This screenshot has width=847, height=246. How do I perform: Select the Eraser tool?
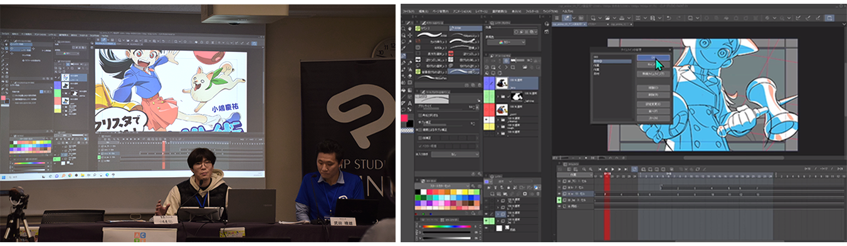[x=410, y=76]
